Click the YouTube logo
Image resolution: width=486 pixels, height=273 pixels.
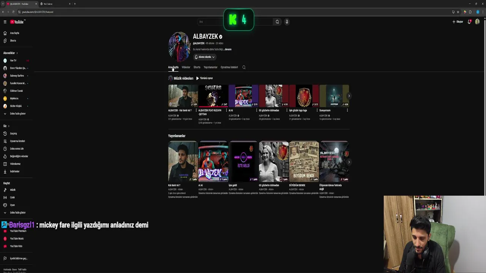pyautogui.click(x=17, y=22)
